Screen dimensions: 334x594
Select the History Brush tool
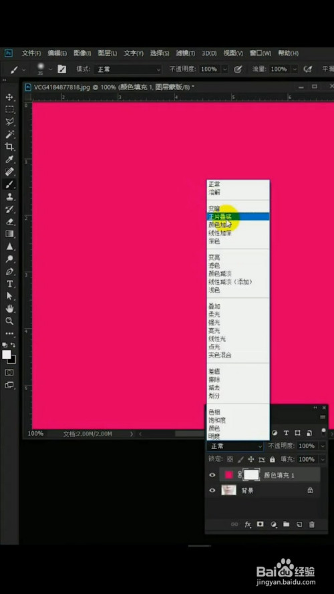click(9, 210)
